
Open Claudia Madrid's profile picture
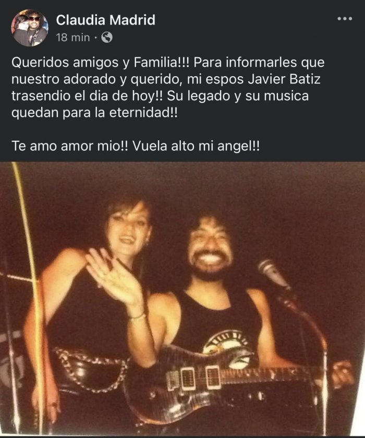pos(29,28)
